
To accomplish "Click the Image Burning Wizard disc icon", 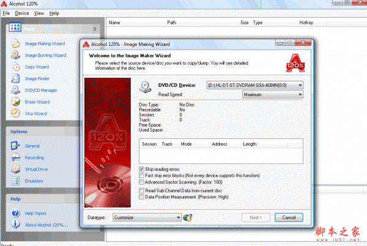I will (x=15, y=55).
